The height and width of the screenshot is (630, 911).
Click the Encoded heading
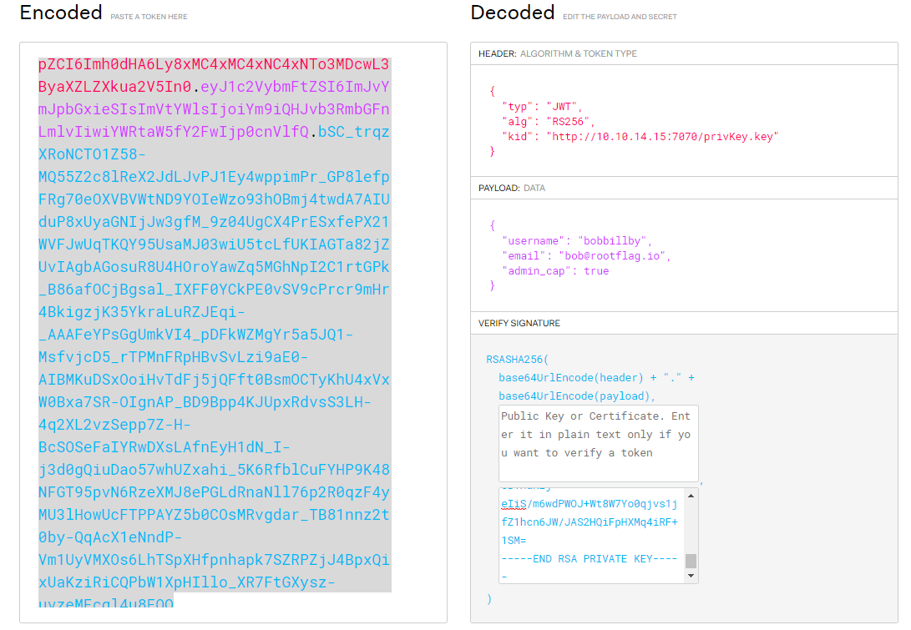[x=61, y=13]
